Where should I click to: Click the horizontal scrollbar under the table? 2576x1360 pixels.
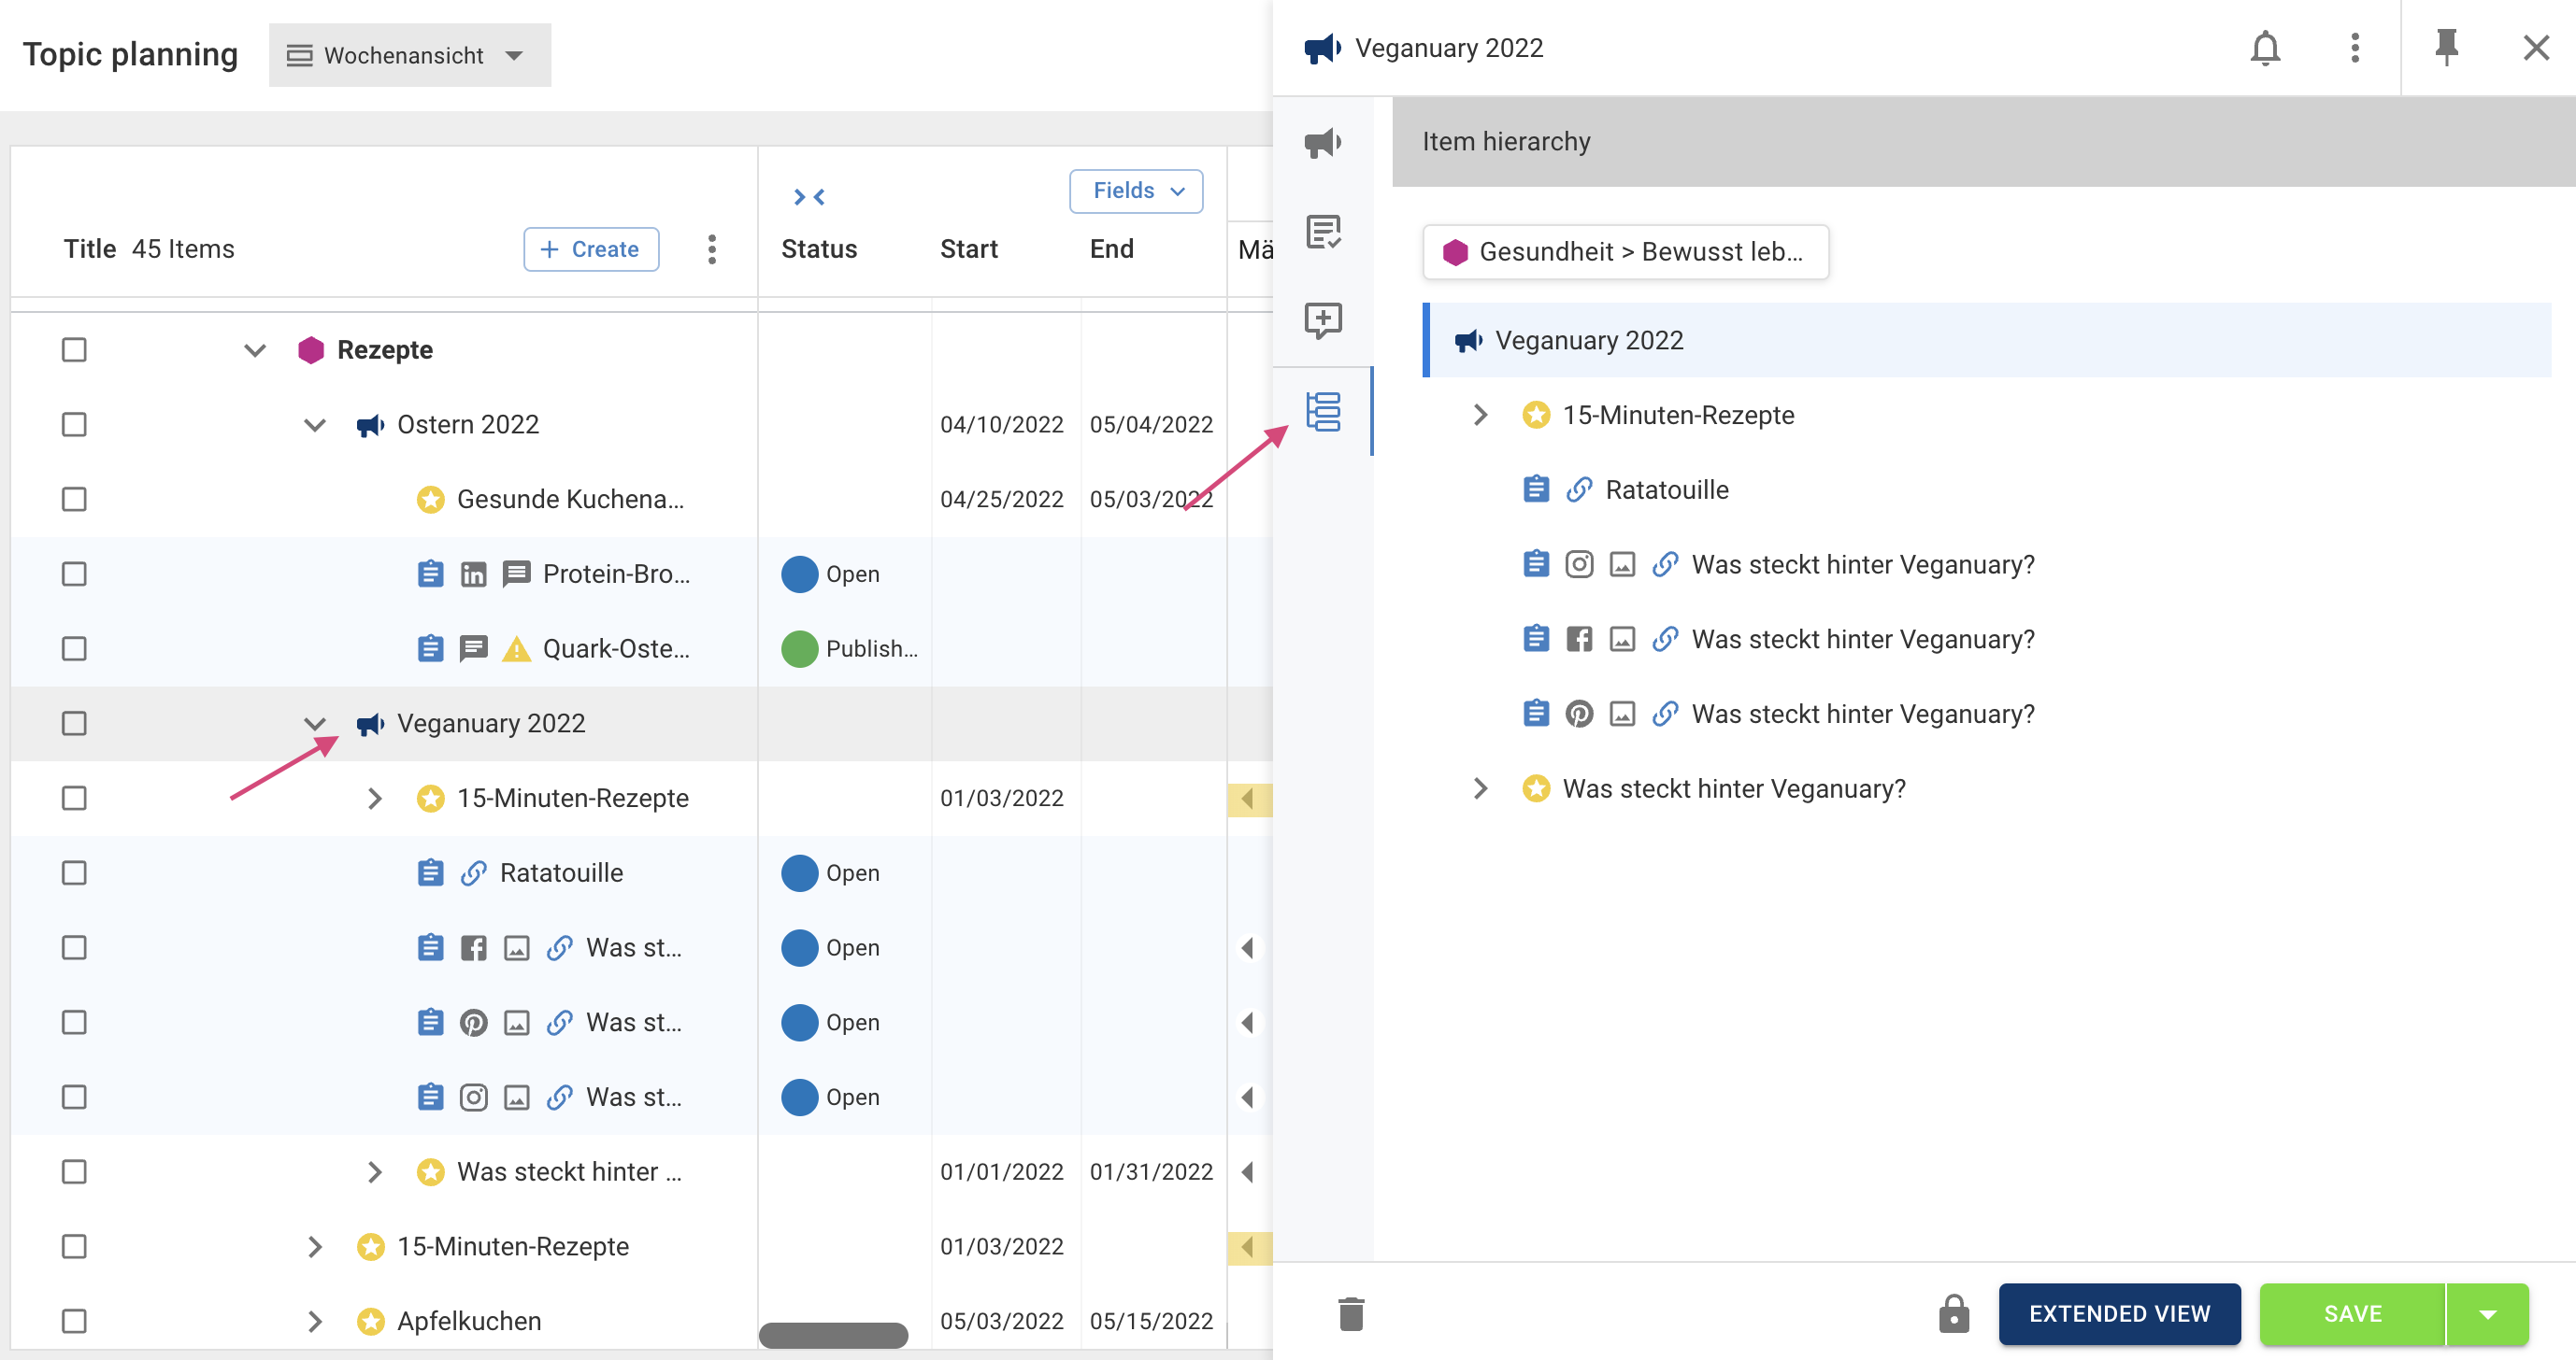pyautogui.click(x=833, y=1335)
